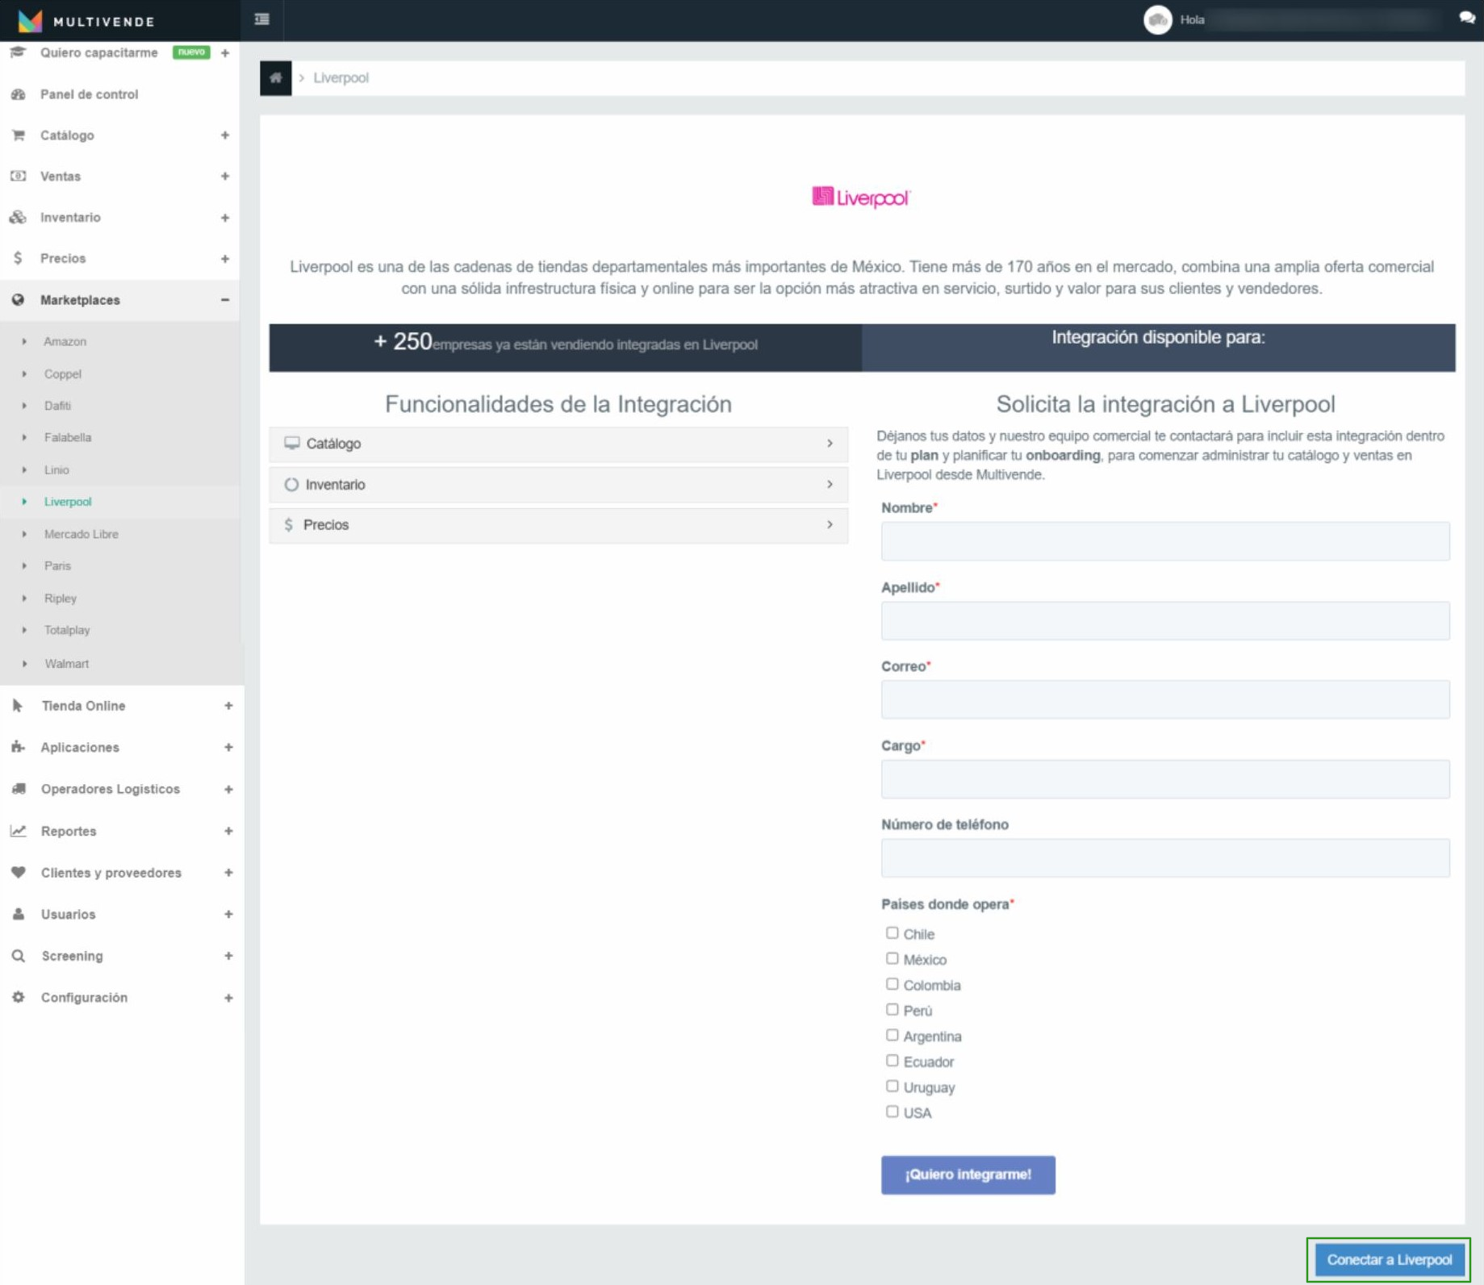The height and width of the screenshot is (1285, 1484).
Task: Click the user avatar icon
Action: pyautogui.click(x=1157, y=20)
